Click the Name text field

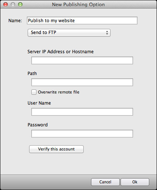tap(82, 20)
